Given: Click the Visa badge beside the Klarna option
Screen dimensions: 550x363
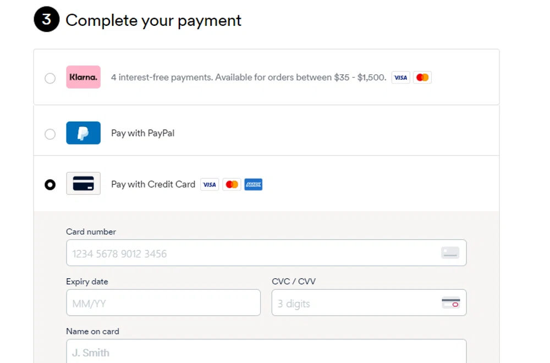Looking at the screenshot, I should pyautogui.click(x=400, y=77).
